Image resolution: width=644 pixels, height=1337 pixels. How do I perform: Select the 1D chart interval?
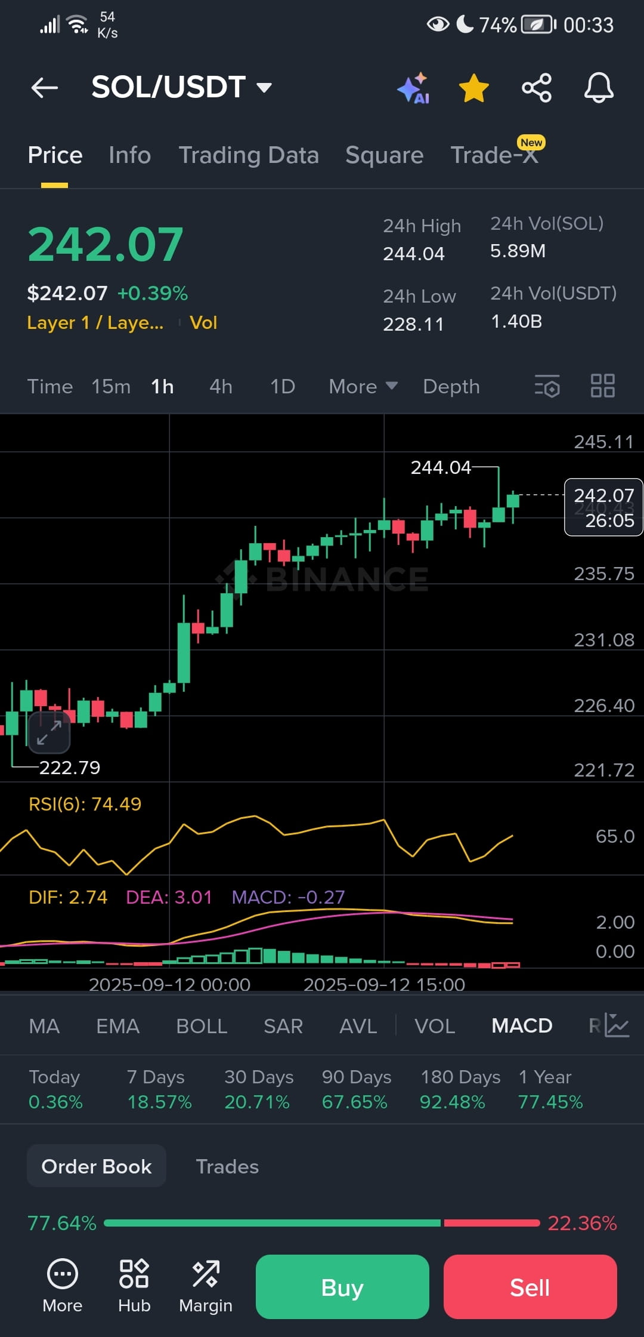(283, 387)
